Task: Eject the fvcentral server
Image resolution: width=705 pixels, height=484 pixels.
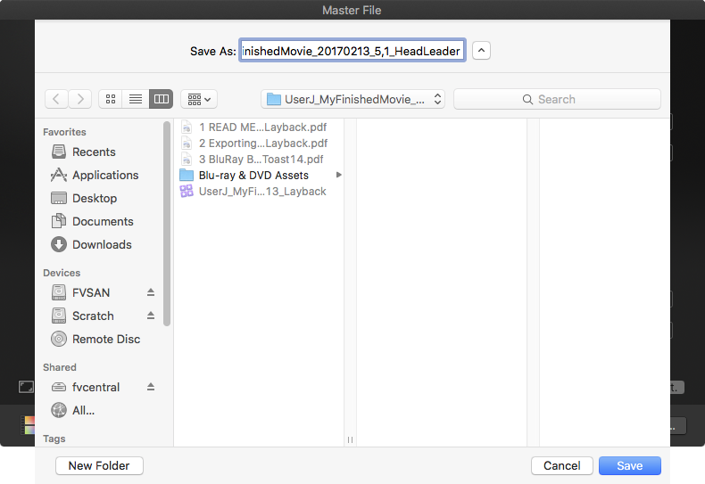Action: [151, 387]
